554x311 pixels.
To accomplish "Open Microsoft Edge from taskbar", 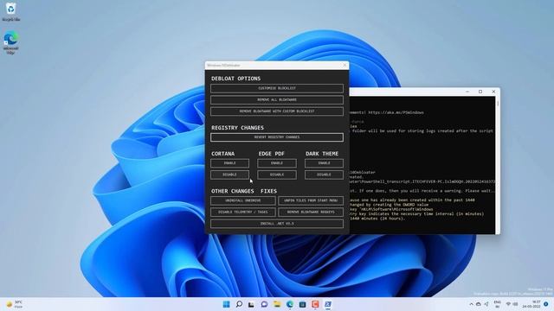I will 290,304.
